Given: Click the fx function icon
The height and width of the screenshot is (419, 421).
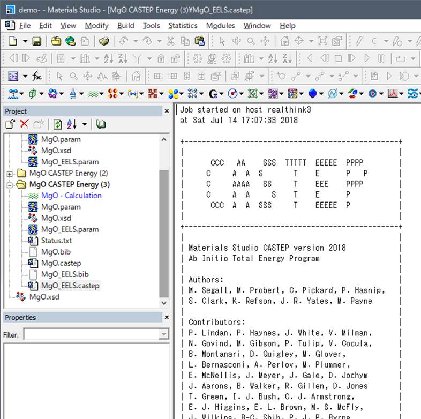Looking at the screenshot, I should point(37,76).
